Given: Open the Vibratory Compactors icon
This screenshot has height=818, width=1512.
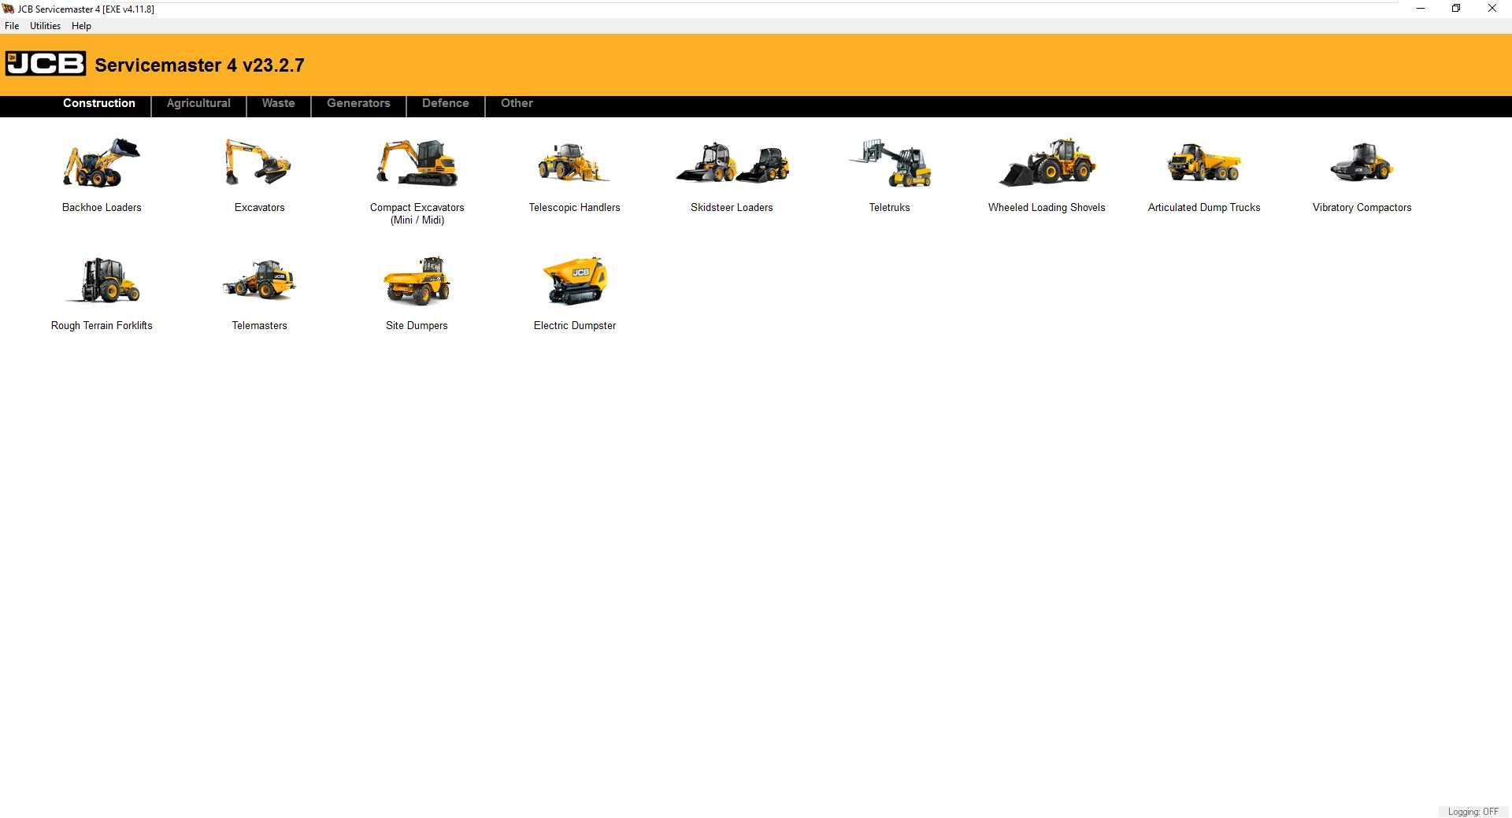Looking at the screenshot, I should coord(1362,163).
